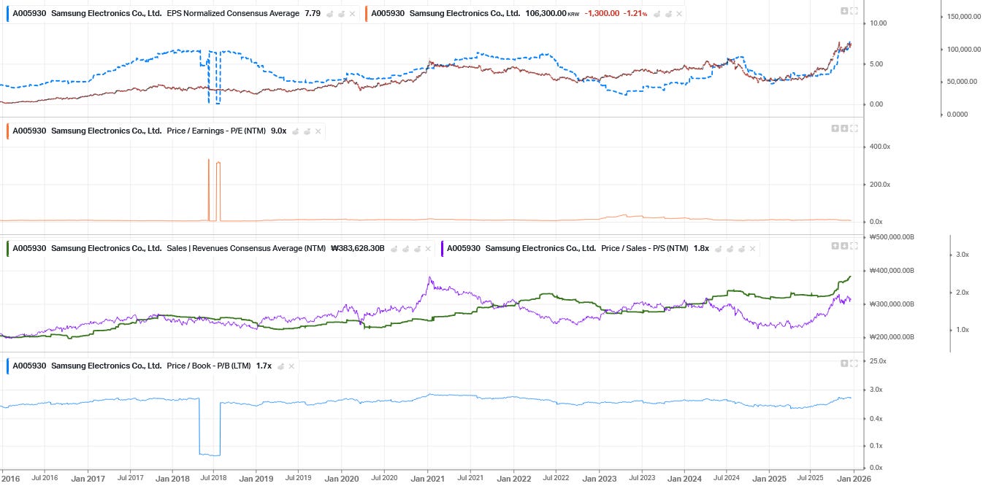Click the price value 106,300.00
Viewport: 983px width, 486px height.
pos(546,14)
